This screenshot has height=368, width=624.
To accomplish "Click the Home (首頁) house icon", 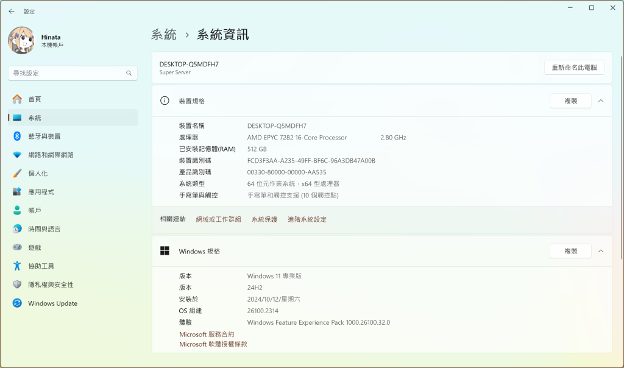I will [x=17, y=99].
